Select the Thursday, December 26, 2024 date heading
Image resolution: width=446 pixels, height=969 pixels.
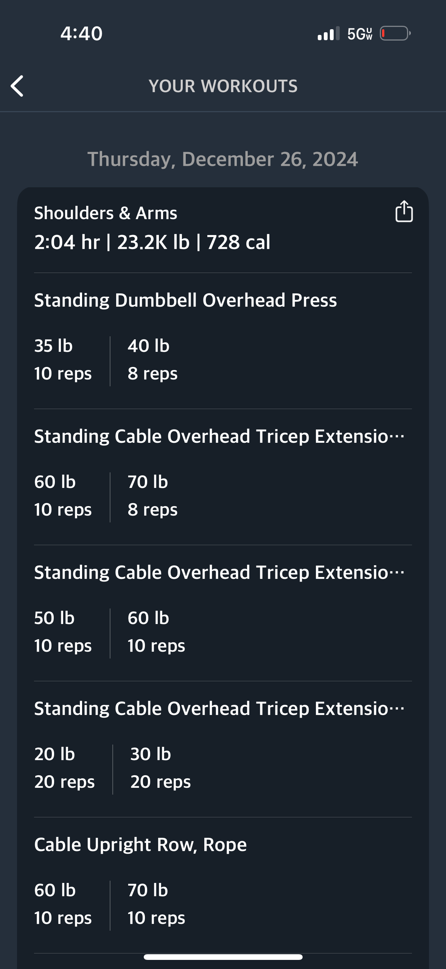[x=223, y=159]
